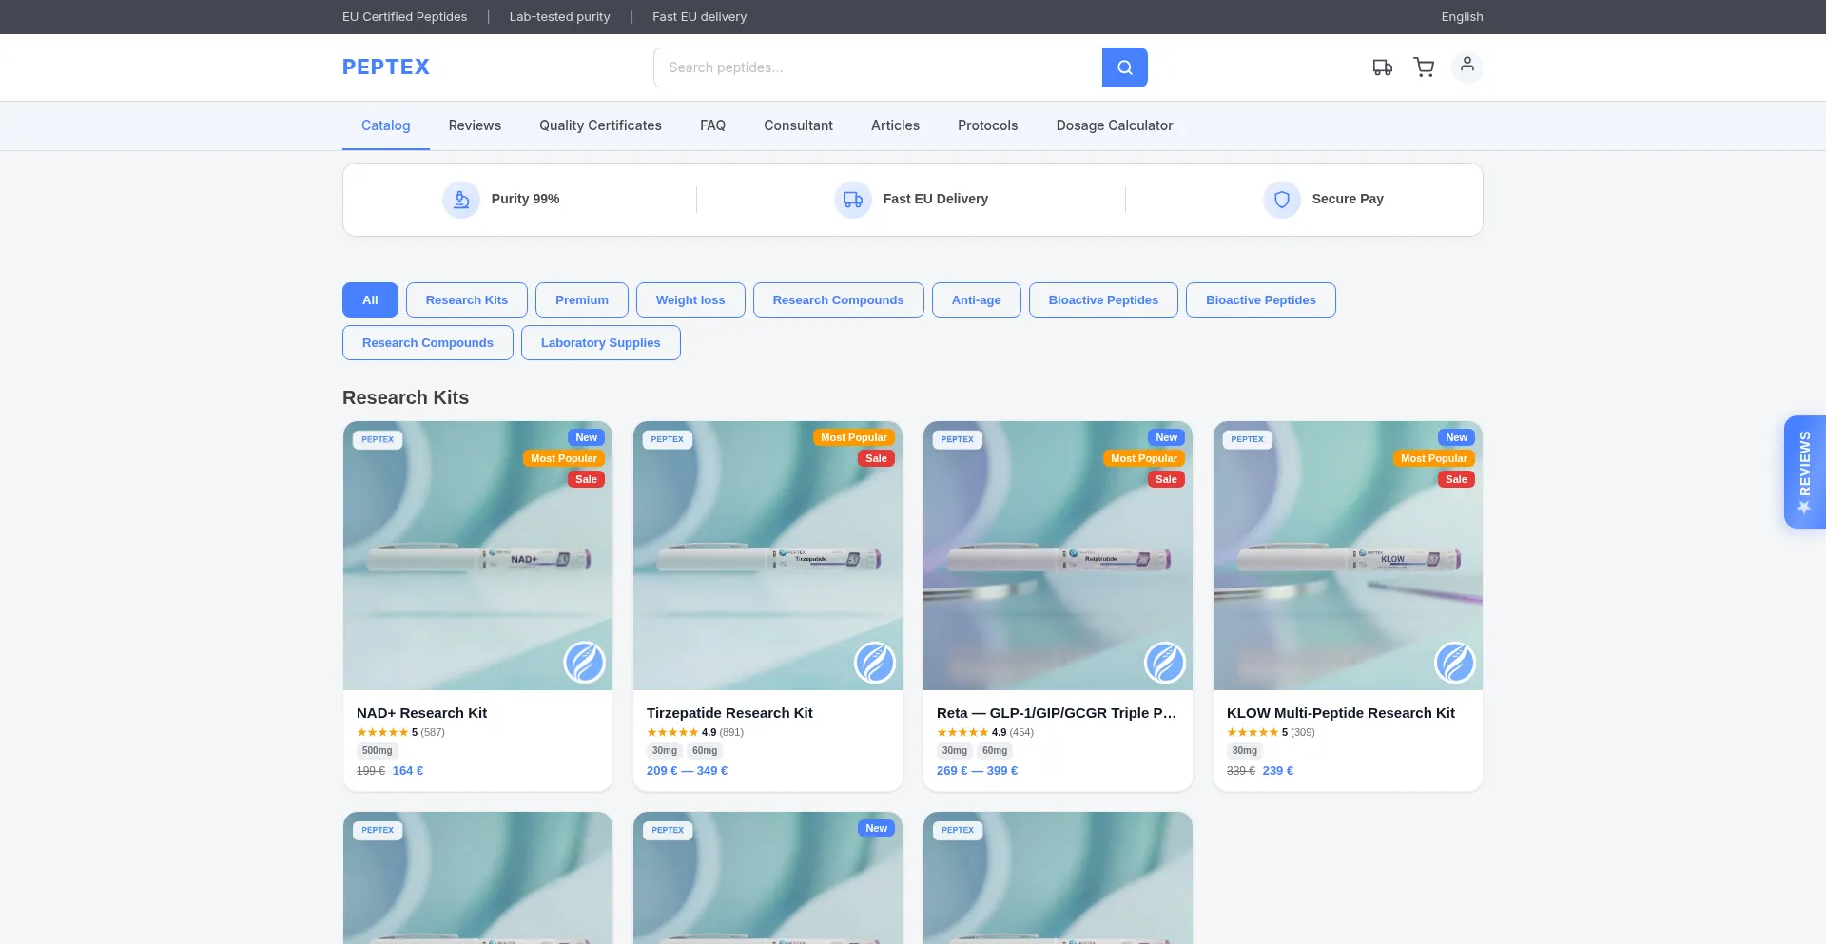Click the search magnifier button
Viewport: 1826px width, 944px height.
[1124, 67]
